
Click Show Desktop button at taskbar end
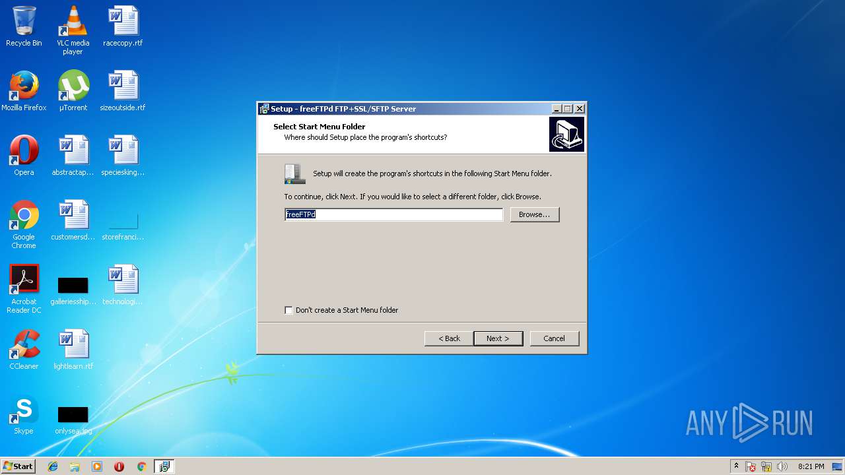click(x=838, y=466)
